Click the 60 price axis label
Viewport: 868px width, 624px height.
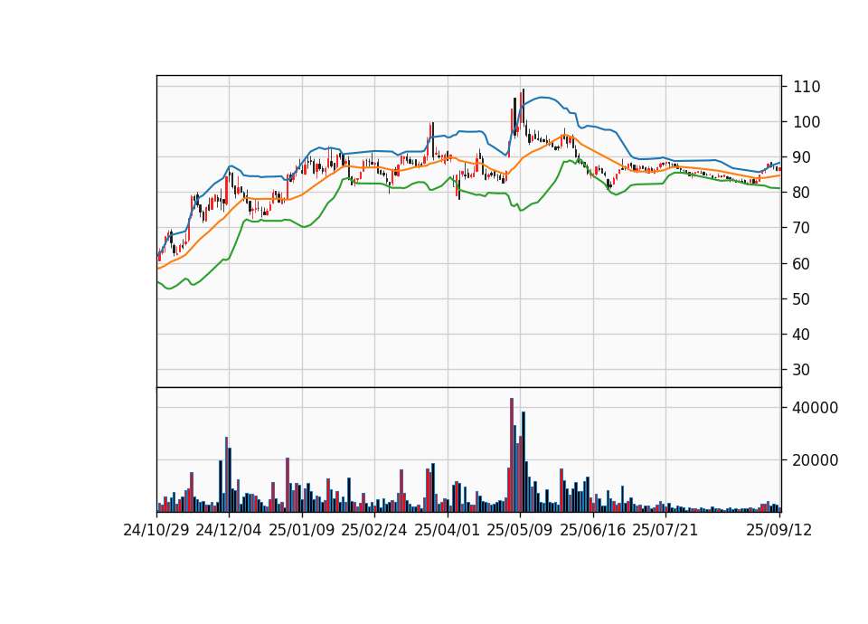point(802,263)
